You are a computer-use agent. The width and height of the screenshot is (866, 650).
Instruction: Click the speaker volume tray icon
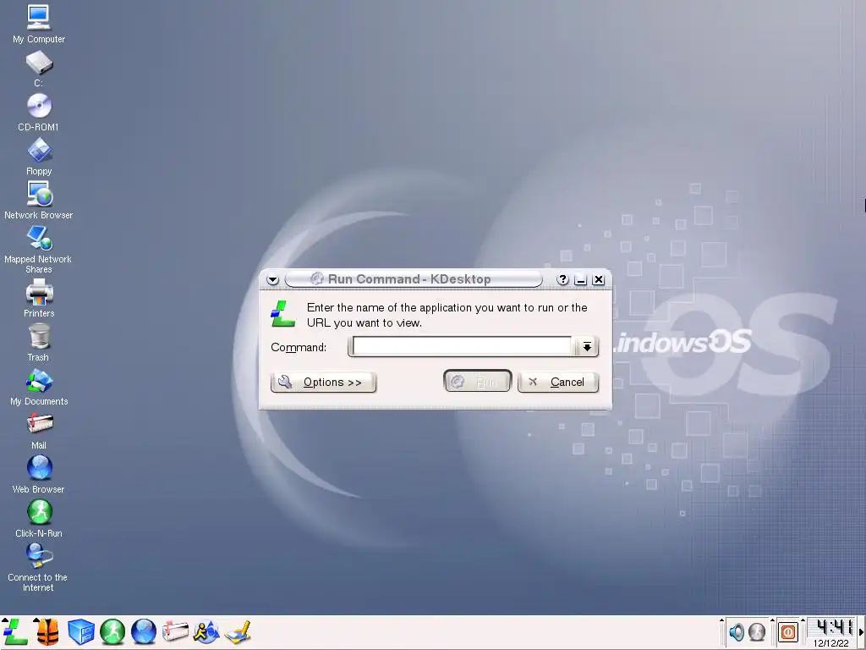coord(737,631)
